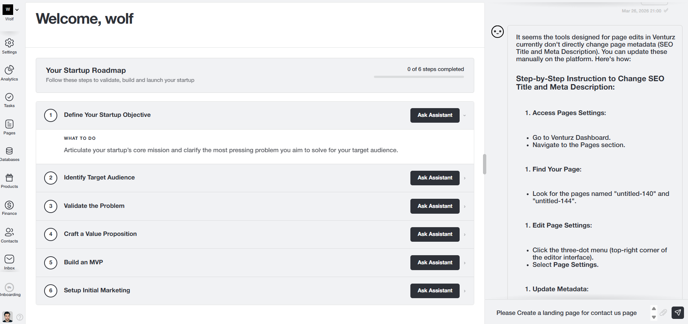Send the chat message with paper plane button
Screen dimensions: 688x324
coord(677,312)
